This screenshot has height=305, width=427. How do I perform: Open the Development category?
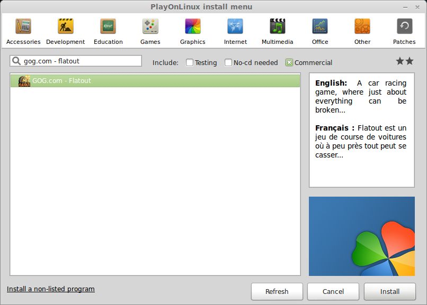(x=65, y=31)
